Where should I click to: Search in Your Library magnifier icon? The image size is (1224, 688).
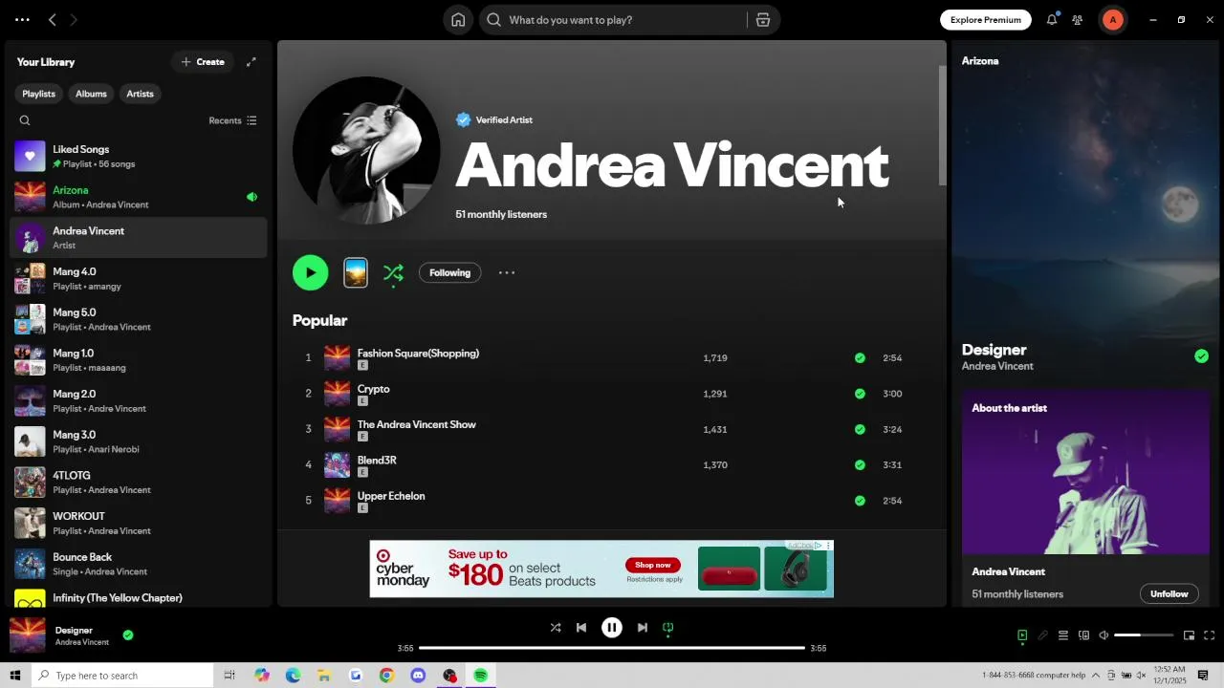(x=25, y=120)
